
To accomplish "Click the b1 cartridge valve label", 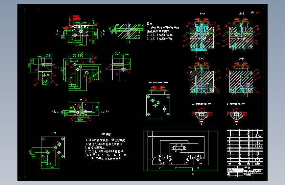I will [165, 158].
